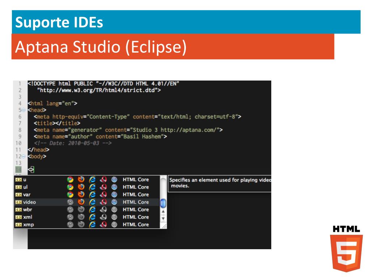Viewport: 370px width, 277px height.
Task: Click the tag icon beside 'xmp' suggestion
Action: point(18,225)
